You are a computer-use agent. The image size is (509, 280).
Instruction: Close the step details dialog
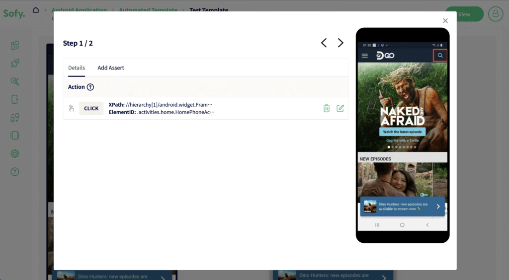(445, 21)
